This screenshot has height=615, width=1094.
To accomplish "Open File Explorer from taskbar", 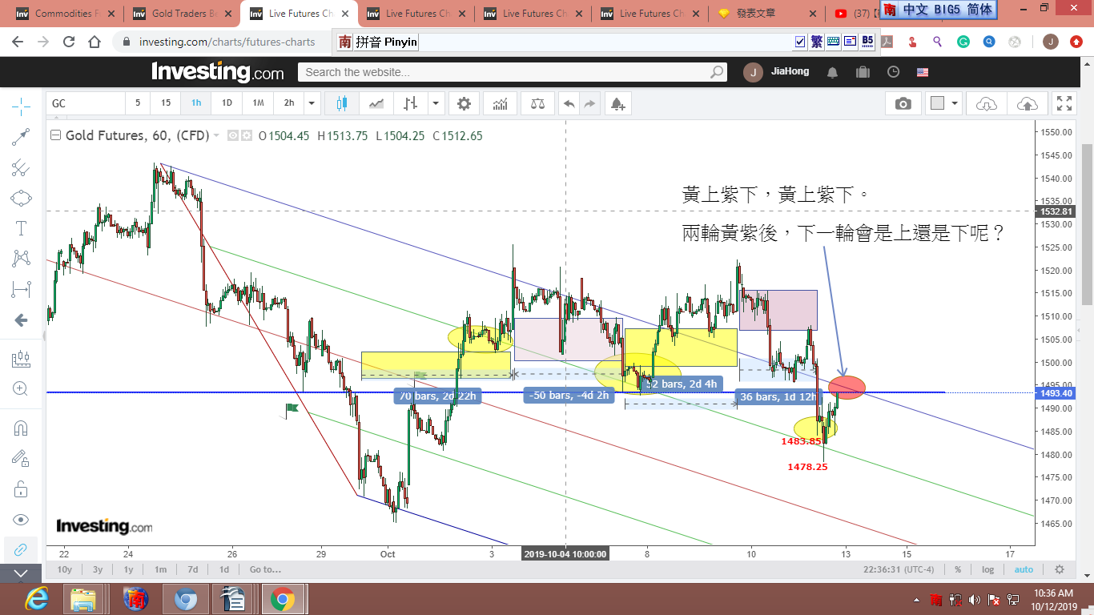I will (x=83, y=598).
